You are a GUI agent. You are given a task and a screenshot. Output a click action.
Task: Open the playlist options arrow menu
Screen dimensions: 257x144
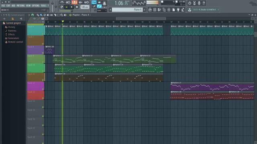click(29, 15)
